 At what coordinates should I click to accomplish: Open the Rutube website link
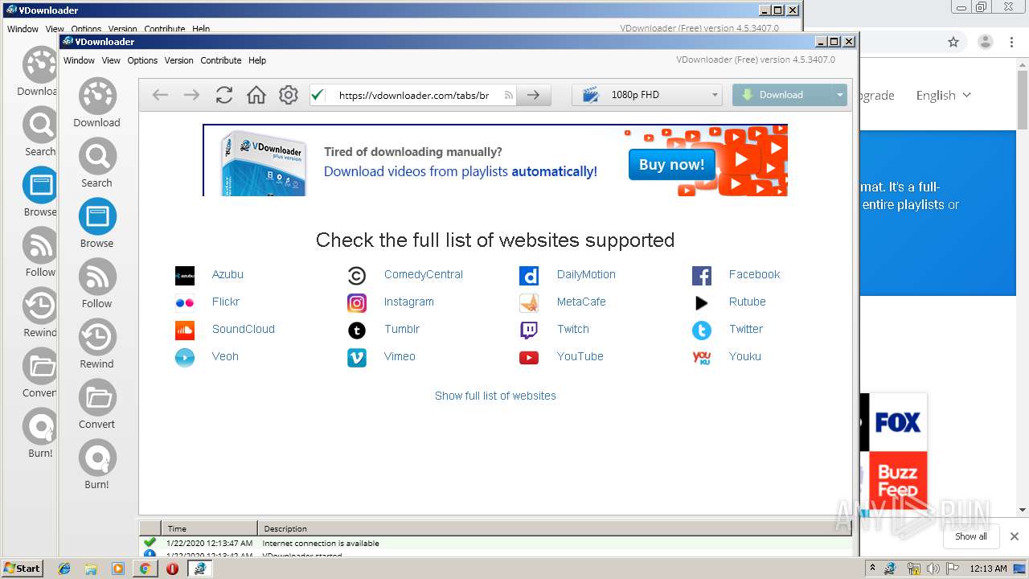pos(748,302)
